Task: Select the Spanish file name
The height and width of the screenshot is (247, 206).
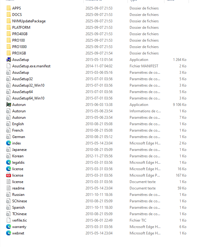Action: click(18, 208)
